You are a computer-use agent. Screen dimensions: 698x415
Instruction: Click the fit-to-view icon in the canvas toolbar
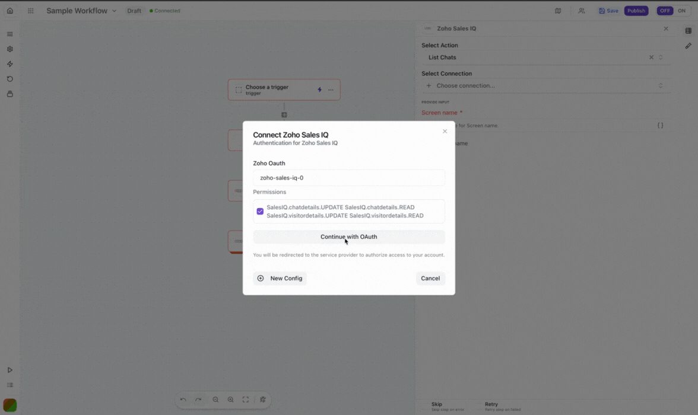(x=245, y=400)
